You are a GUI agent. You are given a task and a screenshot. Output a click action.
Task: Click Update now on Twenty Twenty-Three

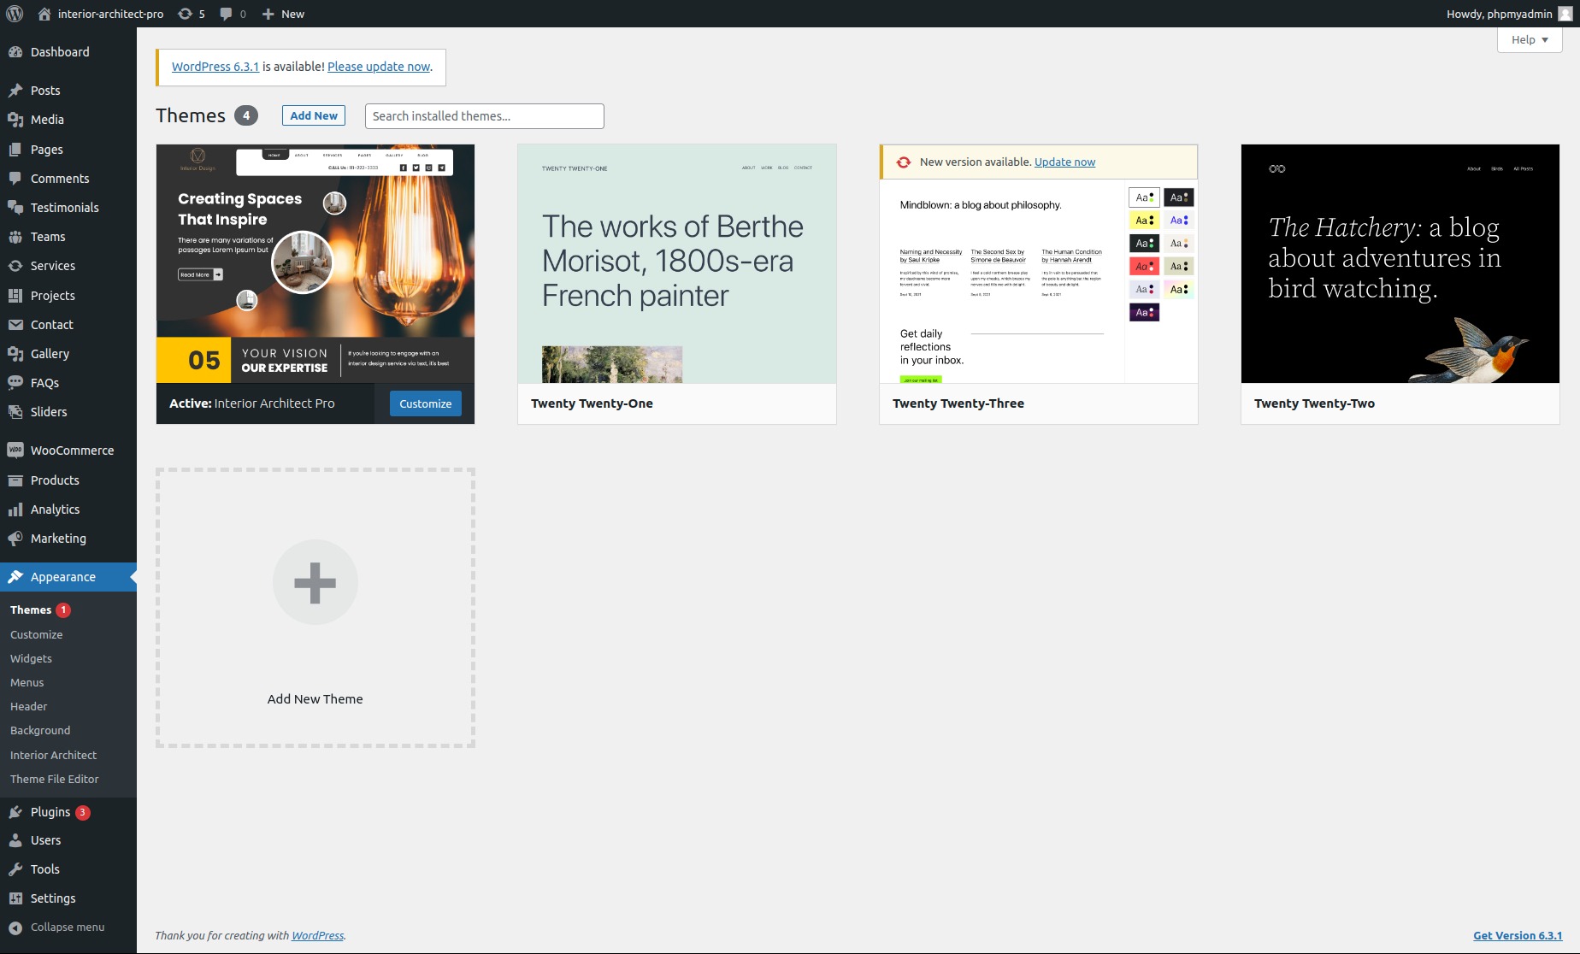[1064, 162]
